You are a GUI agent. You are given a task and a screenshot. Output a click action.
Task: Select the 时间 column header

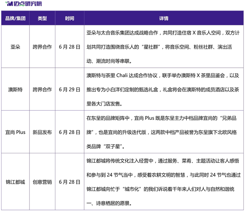[x=69, y=18]
